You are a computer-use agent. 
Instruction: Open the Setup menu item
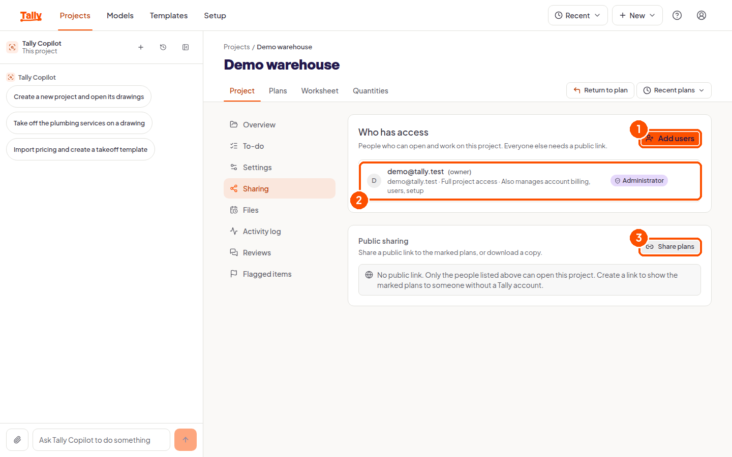[x=215, y=16]
